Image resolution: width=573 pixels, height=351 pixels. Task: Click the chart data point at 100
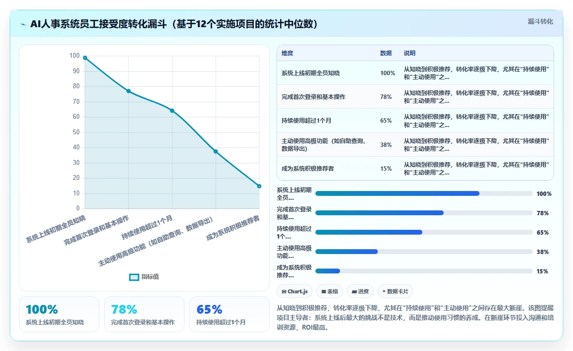(85, 58)
